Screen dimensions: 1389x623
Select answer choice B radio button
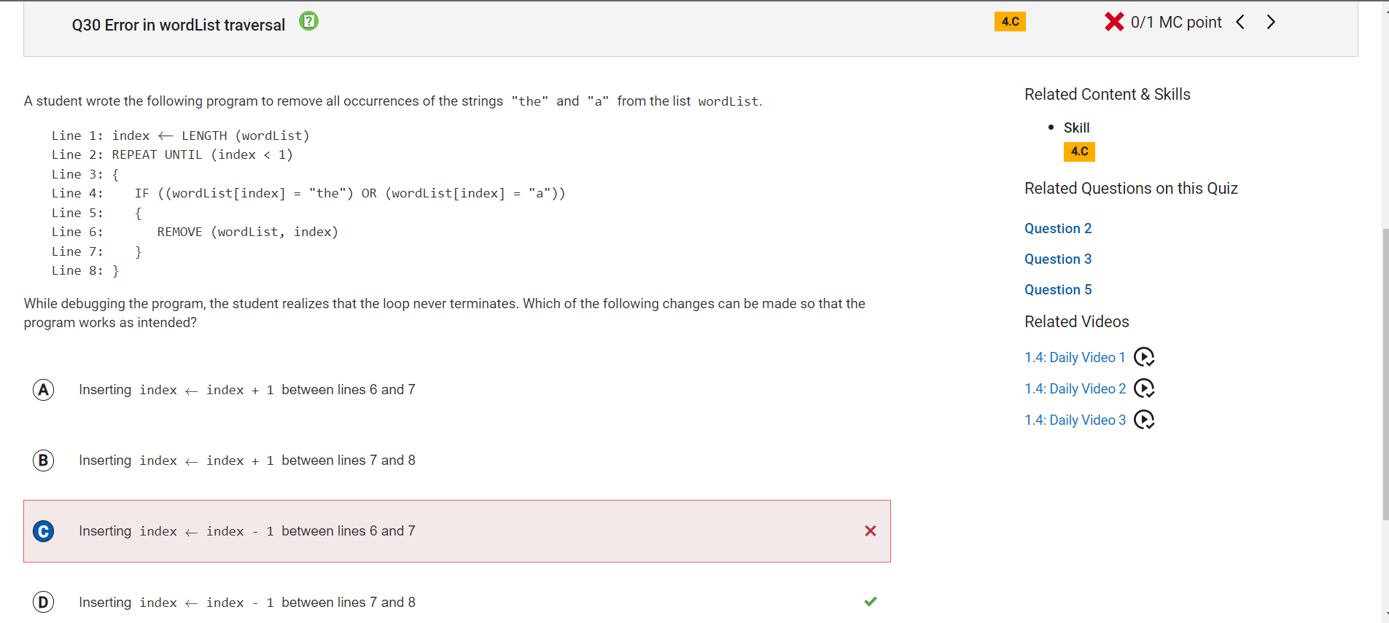(x=44, y=461)
